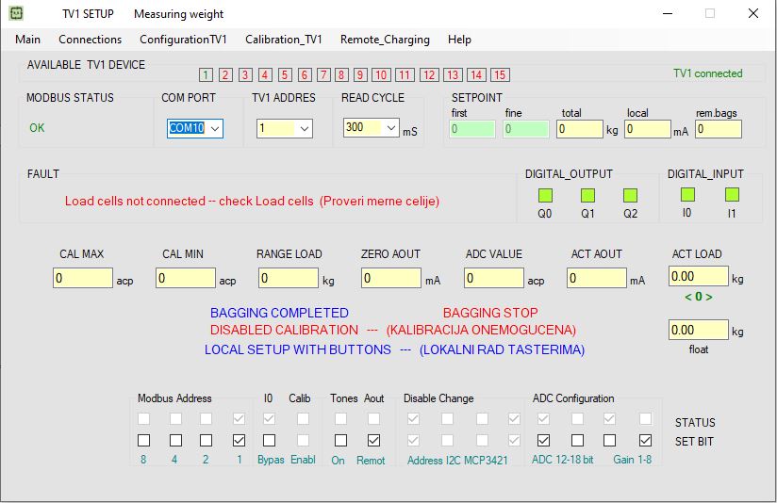The image size is (777, 503).
Task: Toggle second Gain 1-8 set checkbox
Action: point(645,440)
